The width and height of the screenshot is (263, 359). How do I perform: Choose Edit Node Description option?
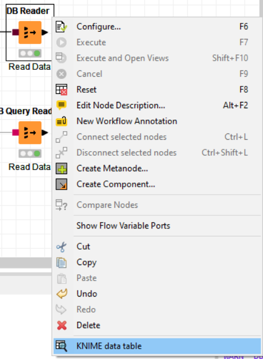[x=157, y=105]
